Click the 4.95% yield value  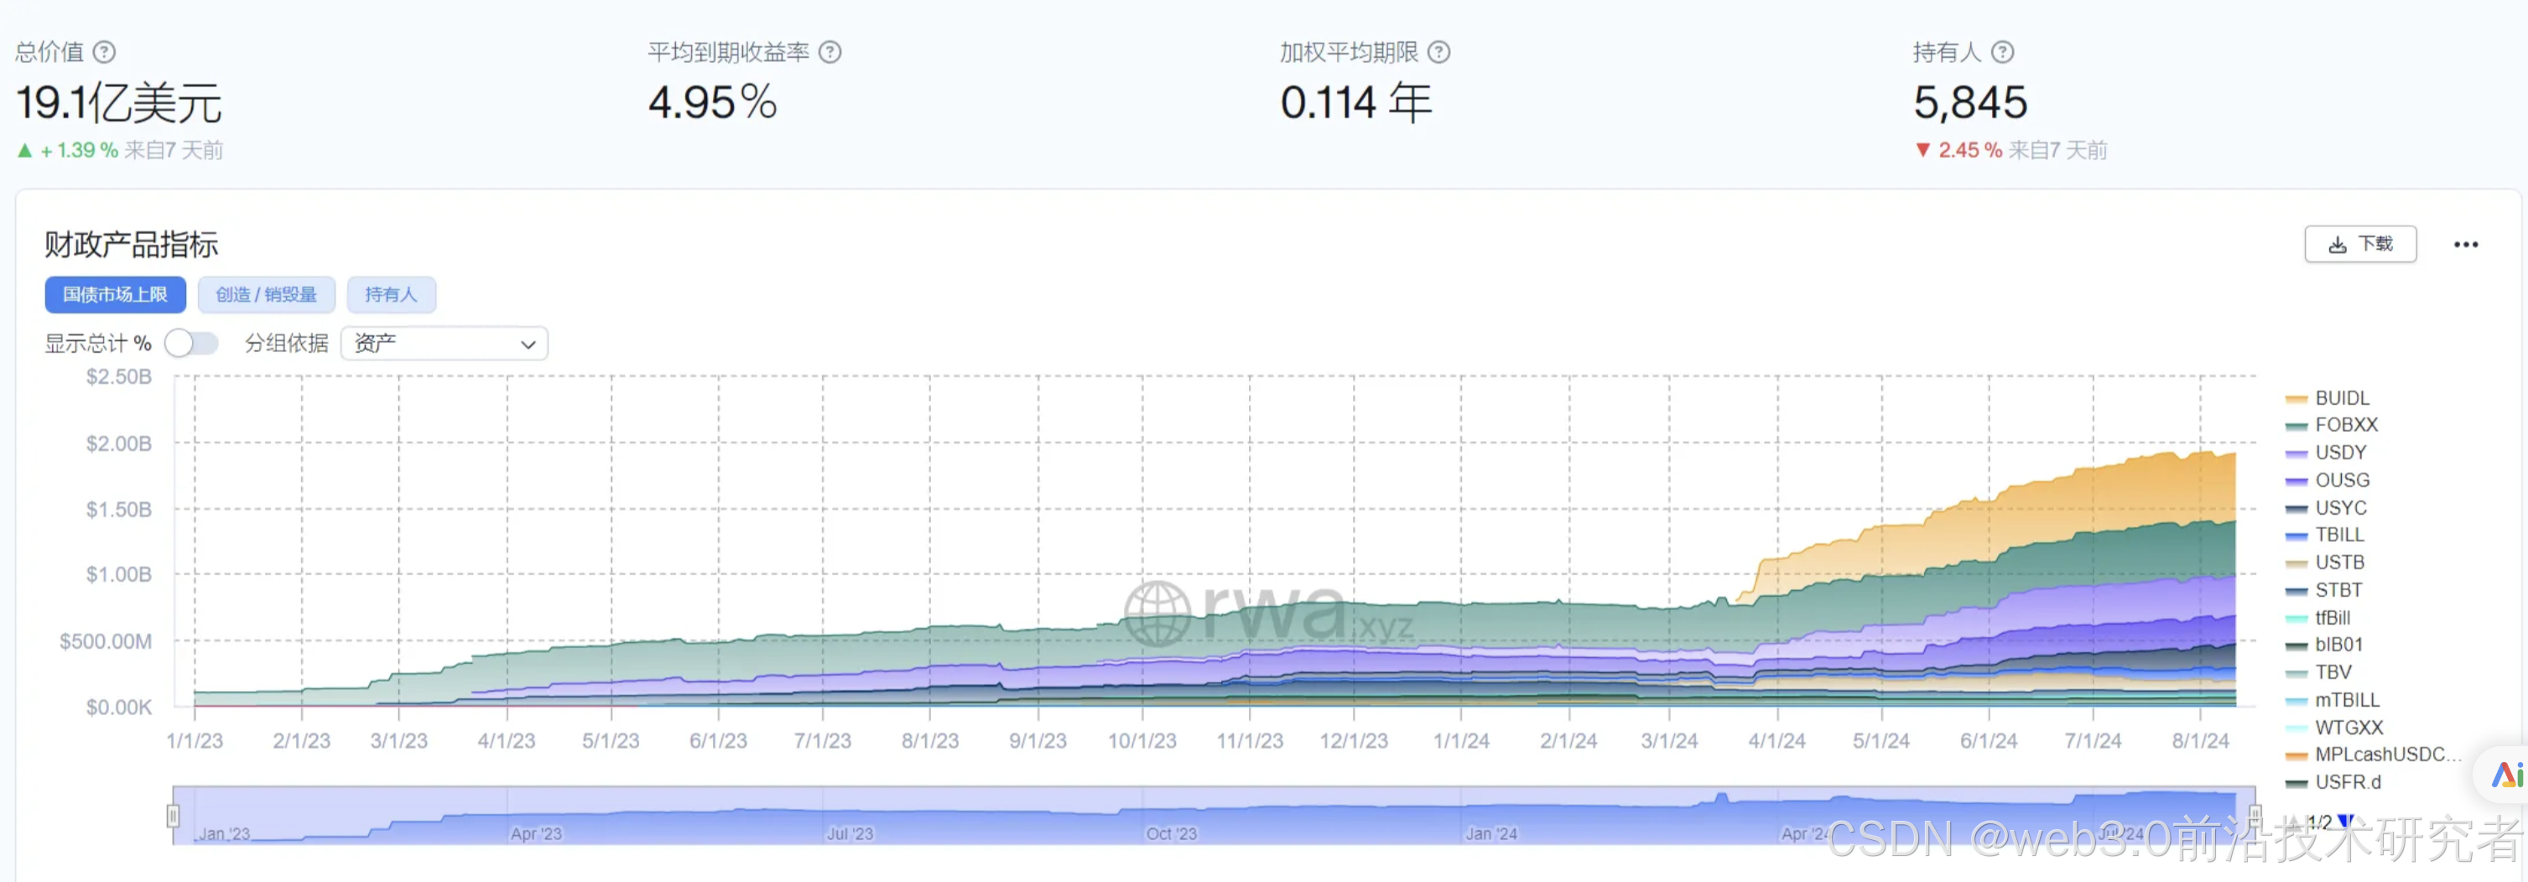712,102
